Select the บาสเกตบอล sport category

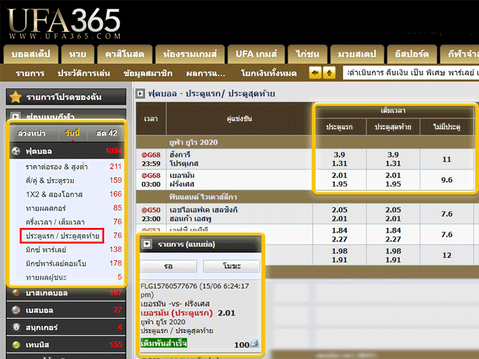click(x=66, y=293)
